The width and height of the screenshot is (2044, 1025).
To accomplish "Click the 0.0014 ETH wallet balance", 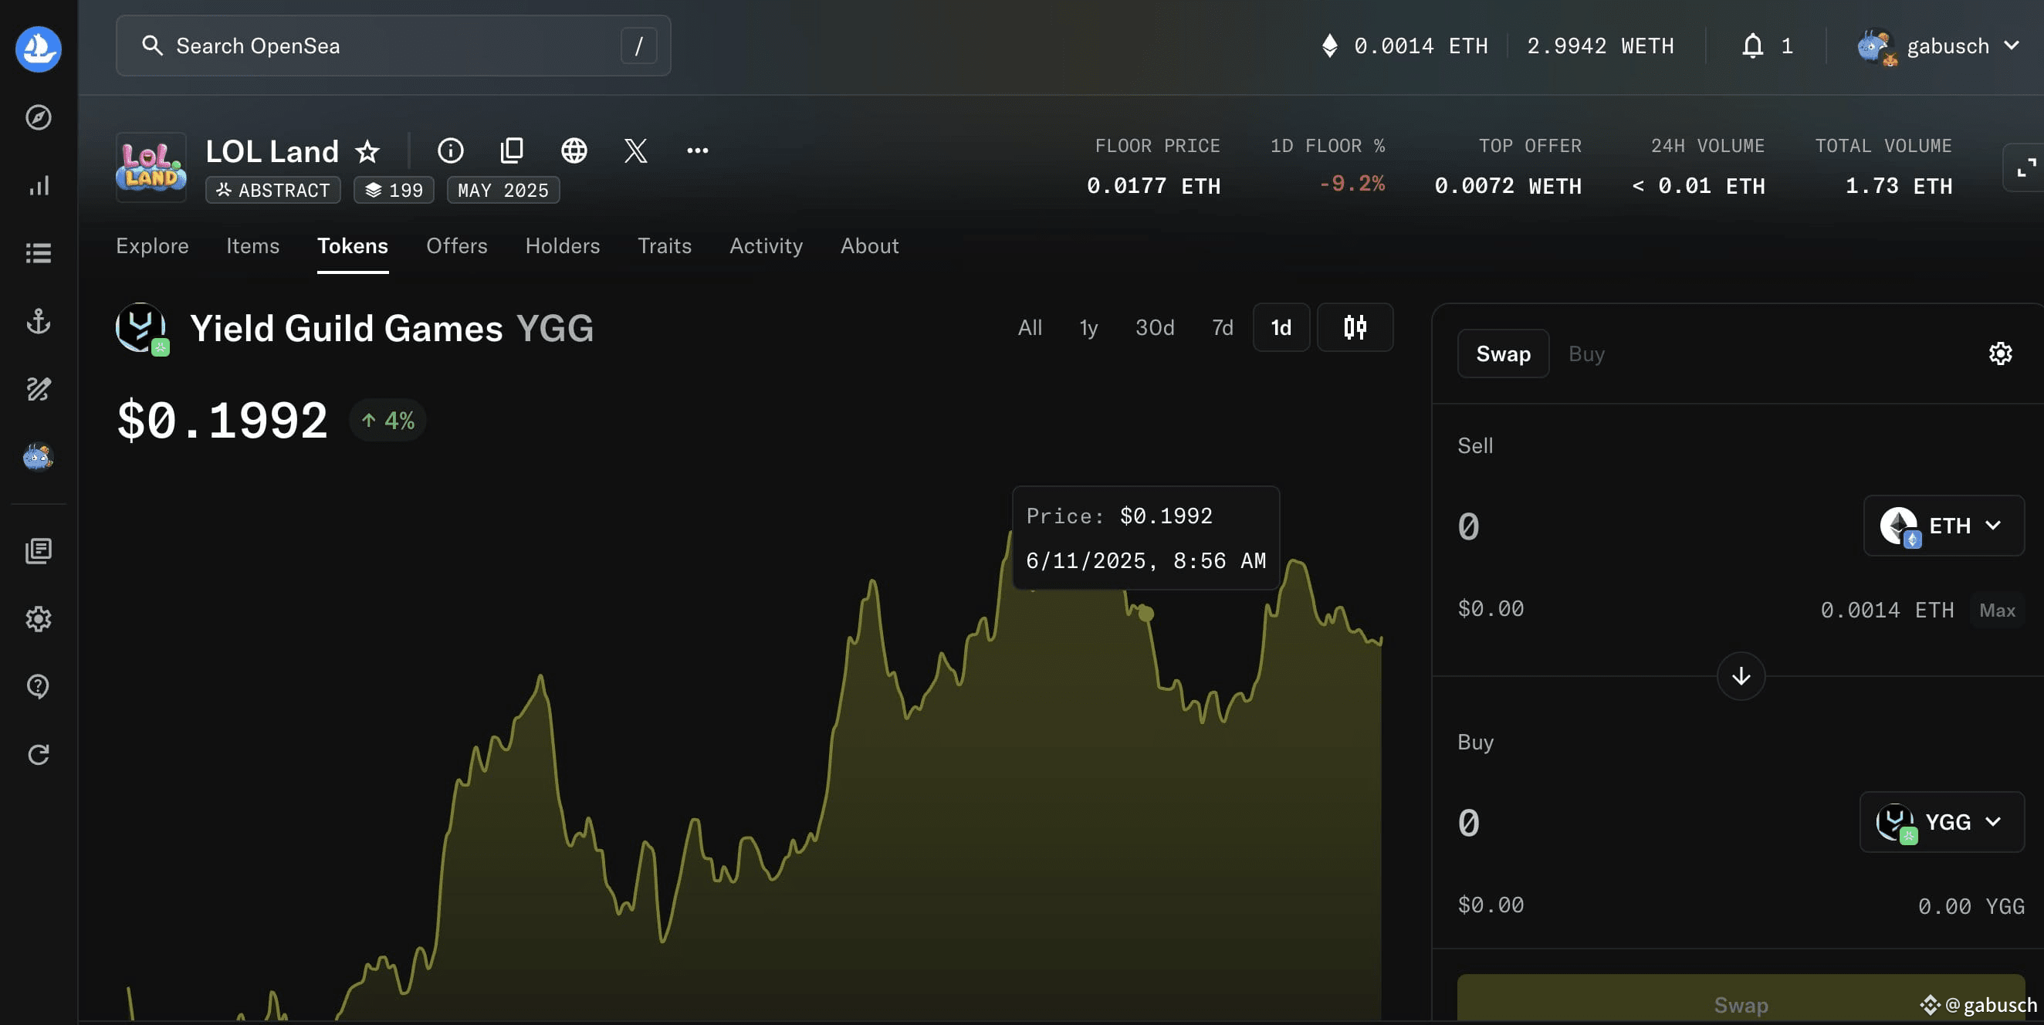I will (x=1404, y=46).
